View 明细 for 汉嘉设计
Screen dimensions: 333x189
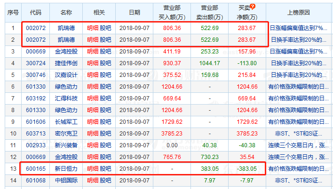point(93,74)
